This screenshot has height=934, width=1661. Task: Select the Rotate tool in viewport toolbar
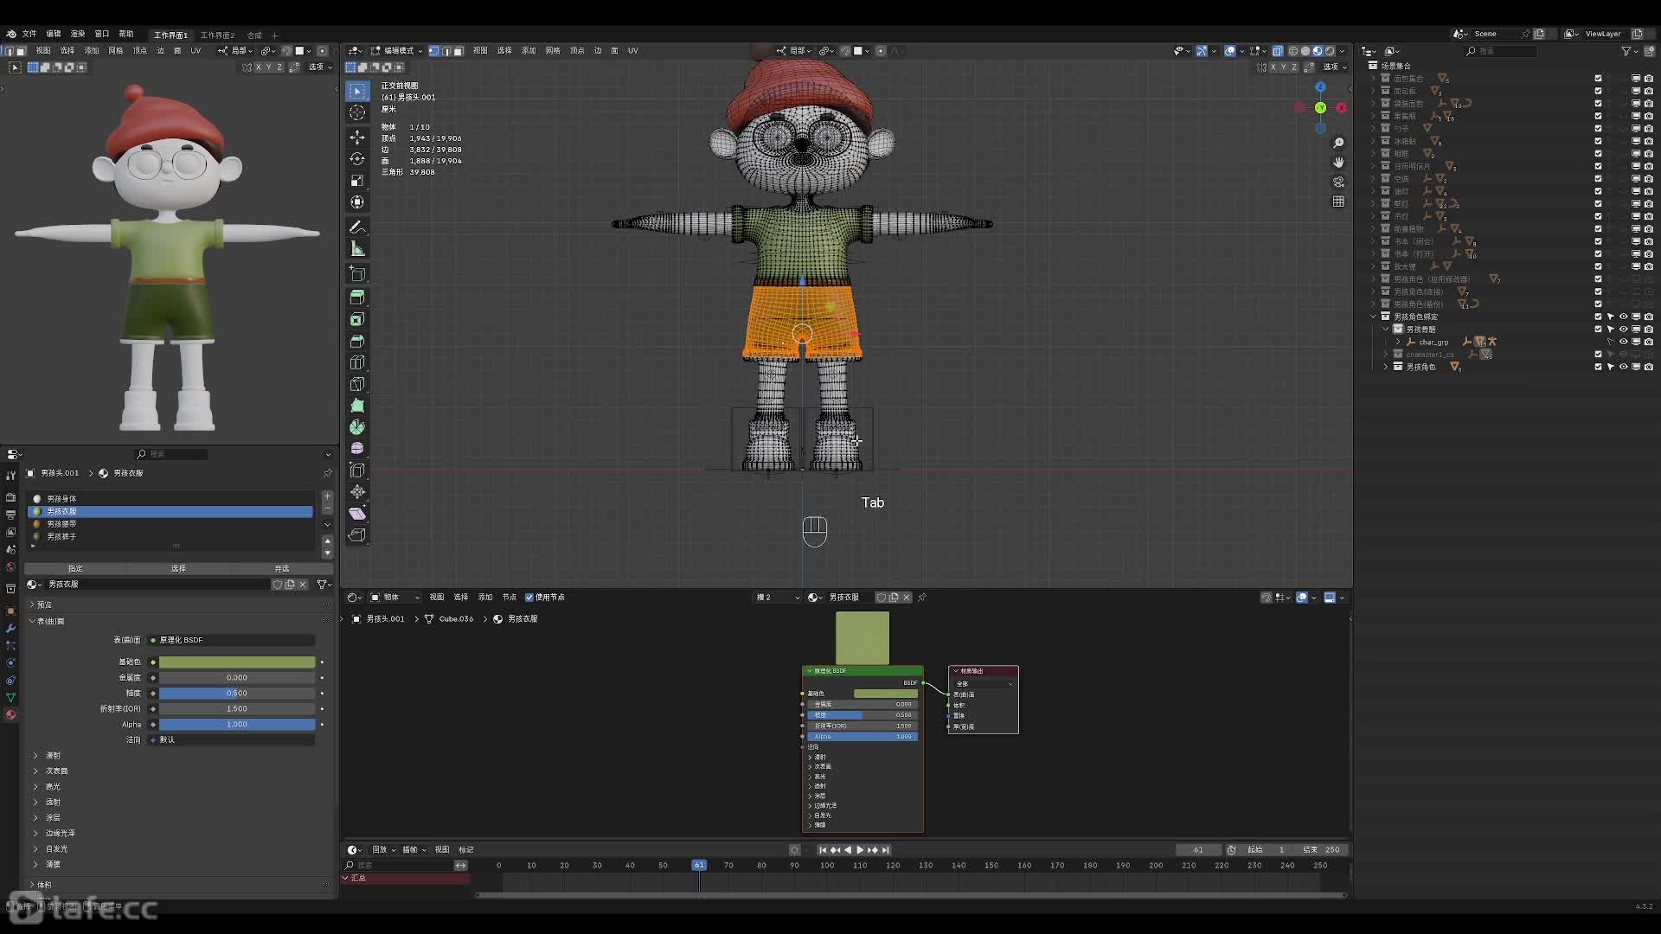pos(357,158)
